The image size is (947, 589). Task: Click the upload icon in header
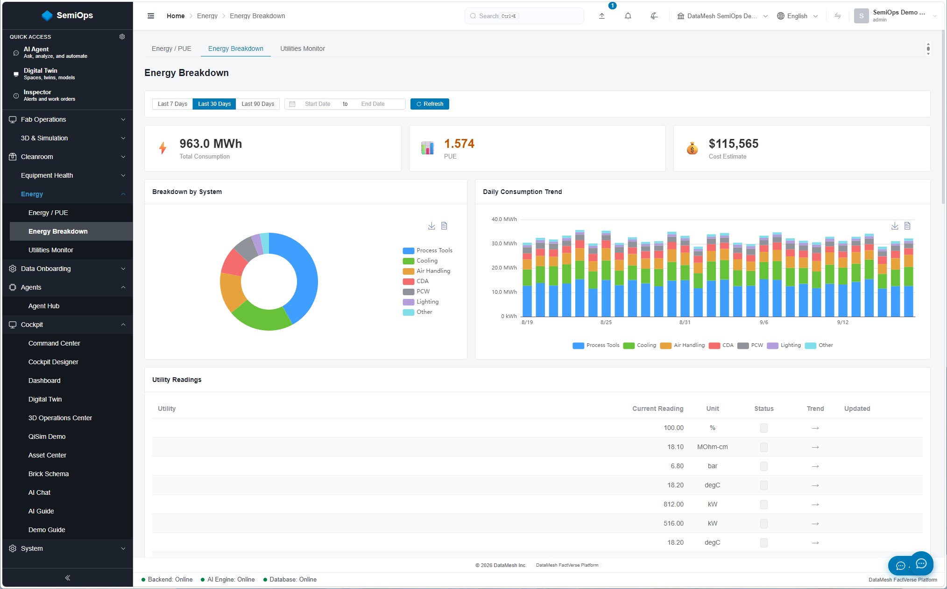point(602,16)
